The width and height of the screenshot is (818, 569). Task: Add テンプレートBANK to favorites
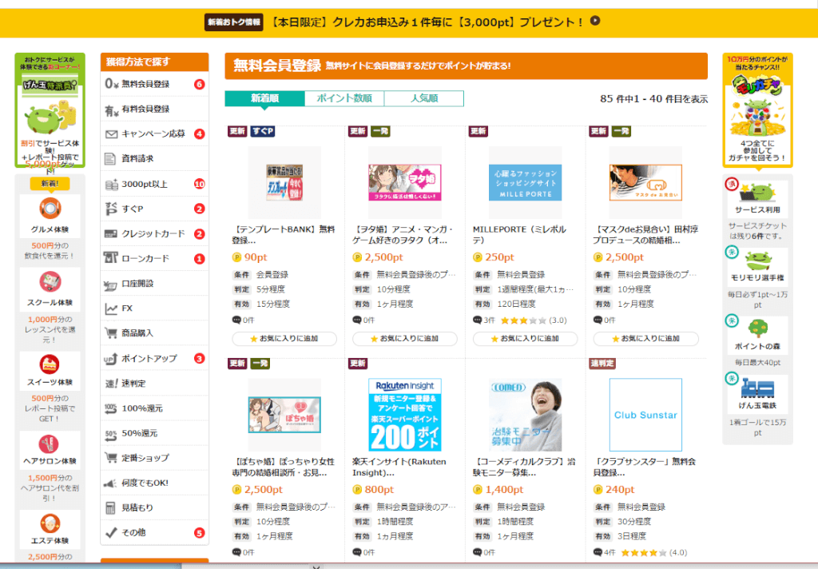point(284,339)
